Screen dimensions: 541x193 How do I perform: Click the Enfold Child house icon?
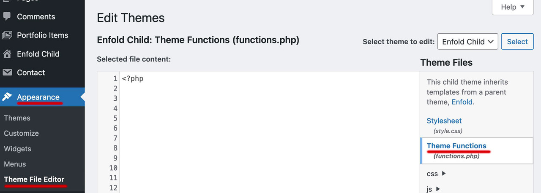(x=7, y=54)
